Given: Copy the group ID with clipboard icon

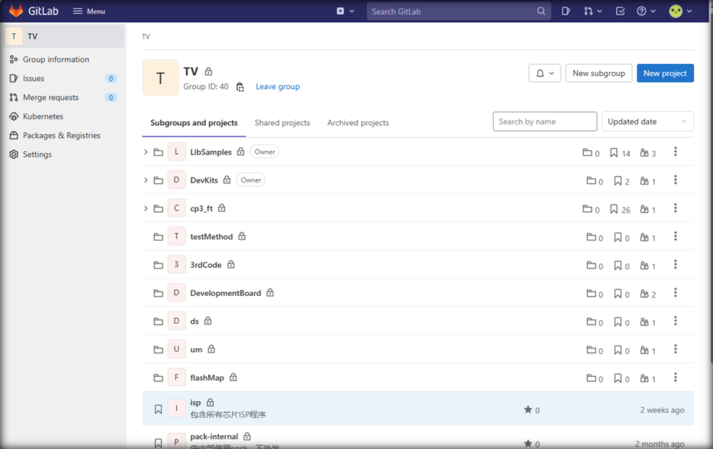Looking at the screenshot, I should click(240, 87).
